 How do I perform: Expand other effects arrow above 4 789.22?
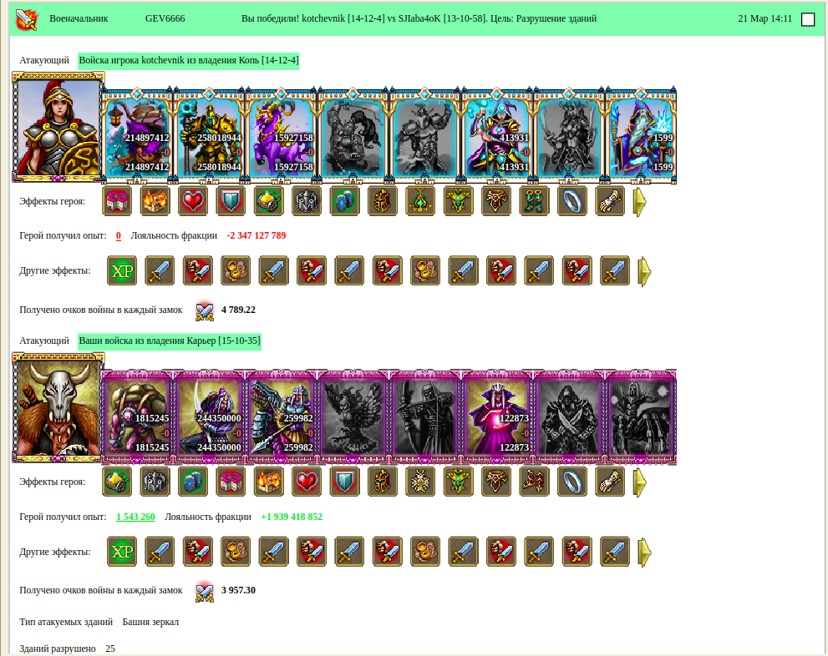(644, 271)
